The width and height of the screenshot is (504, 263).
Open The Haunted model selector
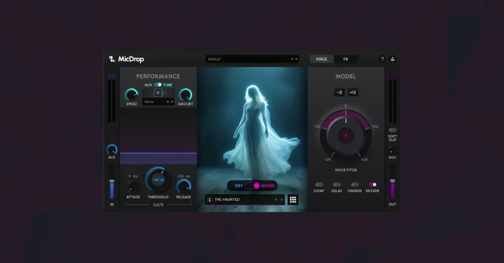245,199
